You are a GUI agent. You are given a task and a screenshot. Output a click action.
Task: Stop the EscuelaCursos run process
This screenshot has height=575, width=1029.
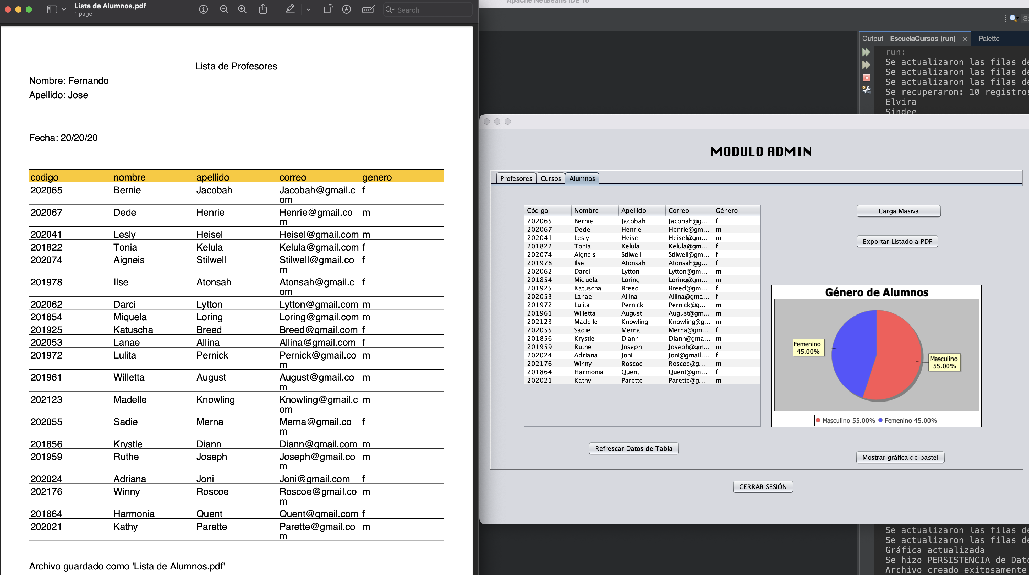point(866,77)
